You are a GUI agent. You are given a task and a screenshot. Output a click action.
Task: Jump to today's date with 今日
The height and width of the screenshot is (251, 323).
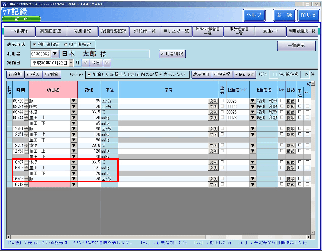point(96,63)
